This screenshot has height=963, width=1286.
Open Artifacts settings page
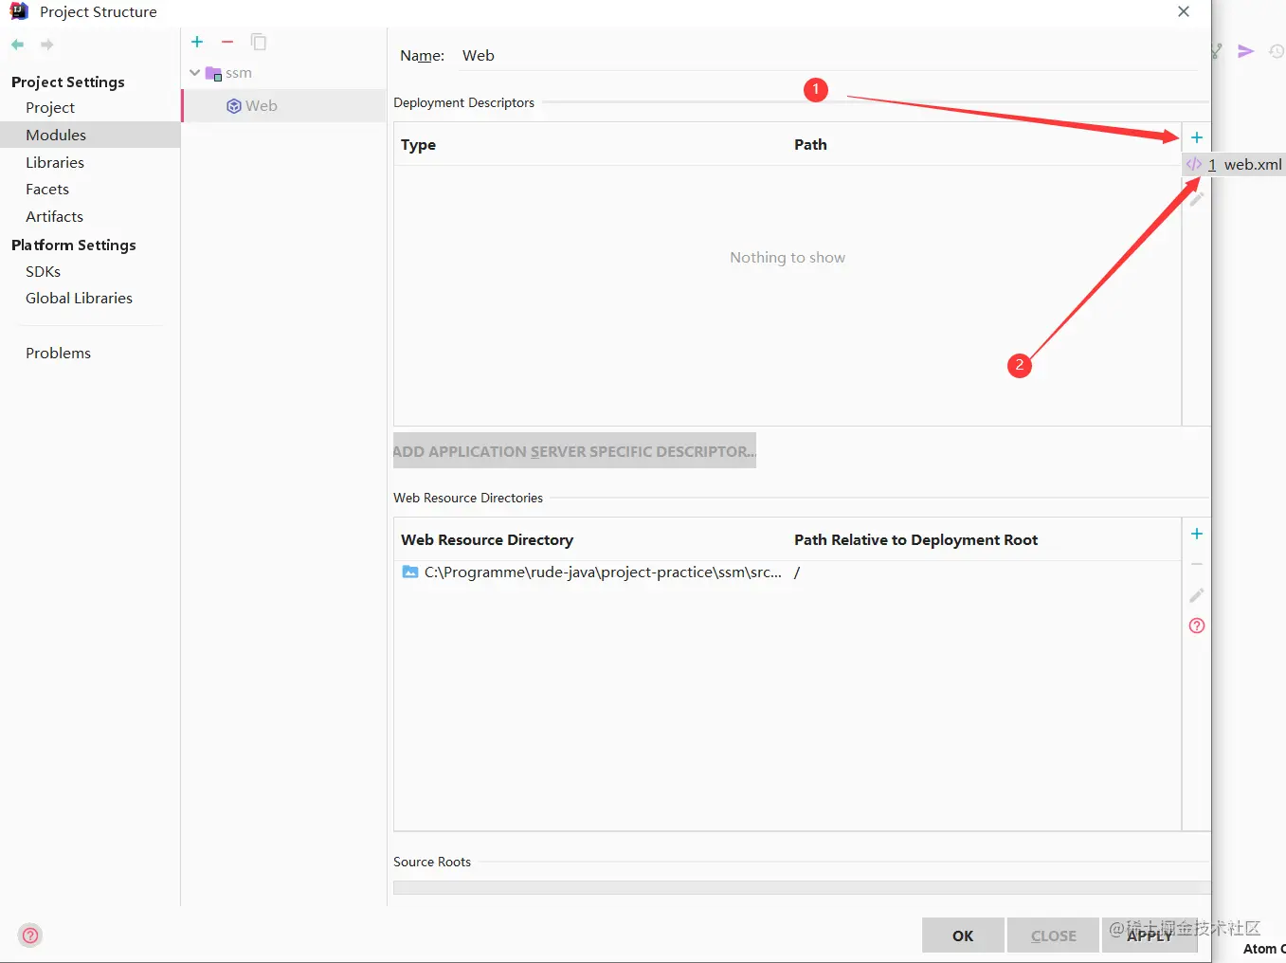[54, 217]
